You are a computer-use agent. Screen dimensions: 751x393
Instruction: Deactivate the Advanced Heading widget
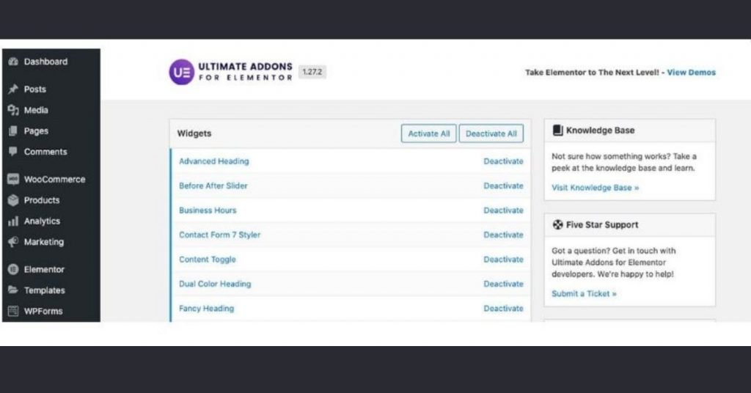coord(503,161)
